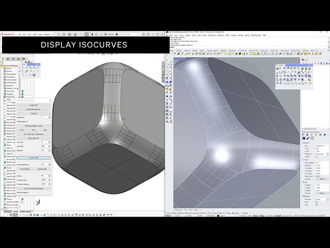Viewport: 330px width, 248px height.
Task: Click the target Location Place button
Action: (x=322, y=193)
